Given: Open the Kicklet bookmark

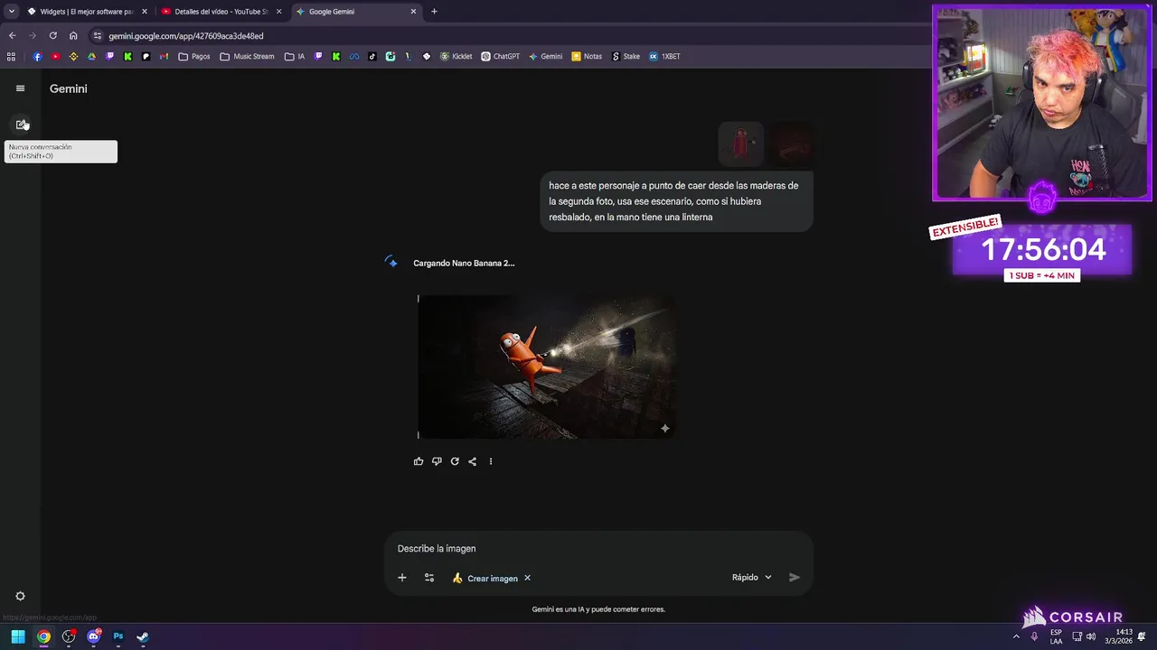Looking at the screenshot, I should click(456, 56).
